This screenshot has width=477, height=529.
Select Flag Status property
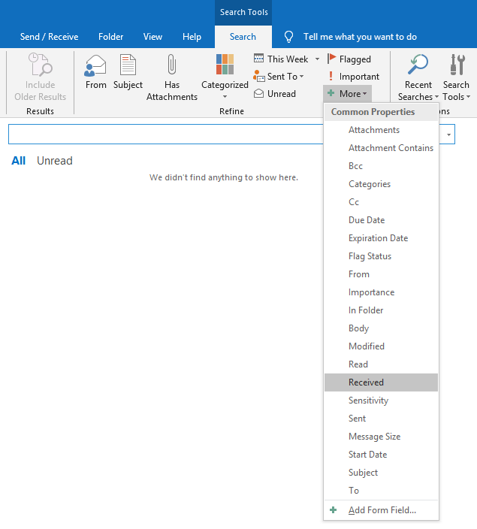coord(381,256)
